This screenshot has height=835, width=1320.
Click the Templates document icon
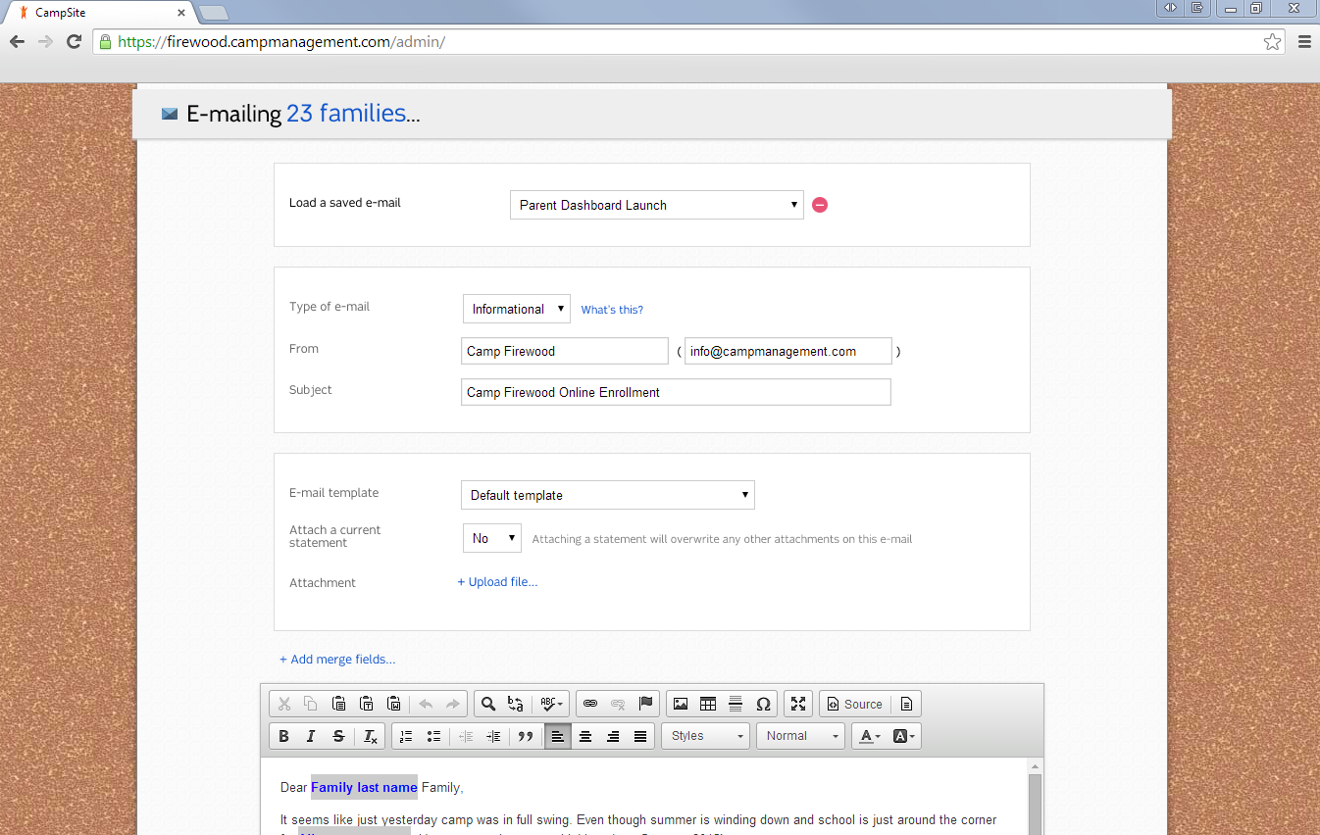[x=906, y=704]
